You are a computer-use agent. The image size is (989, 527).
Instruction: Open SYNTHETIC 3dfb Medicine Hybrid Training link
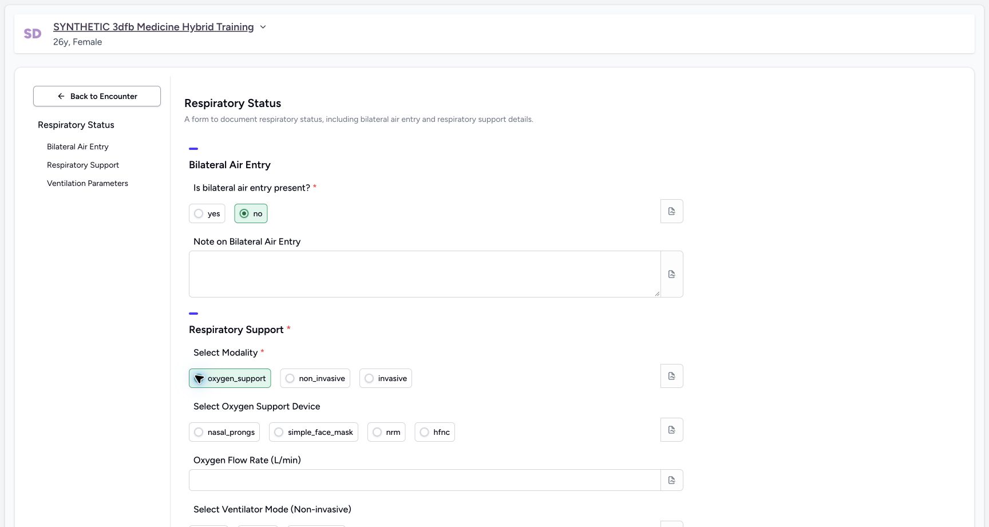153,27
